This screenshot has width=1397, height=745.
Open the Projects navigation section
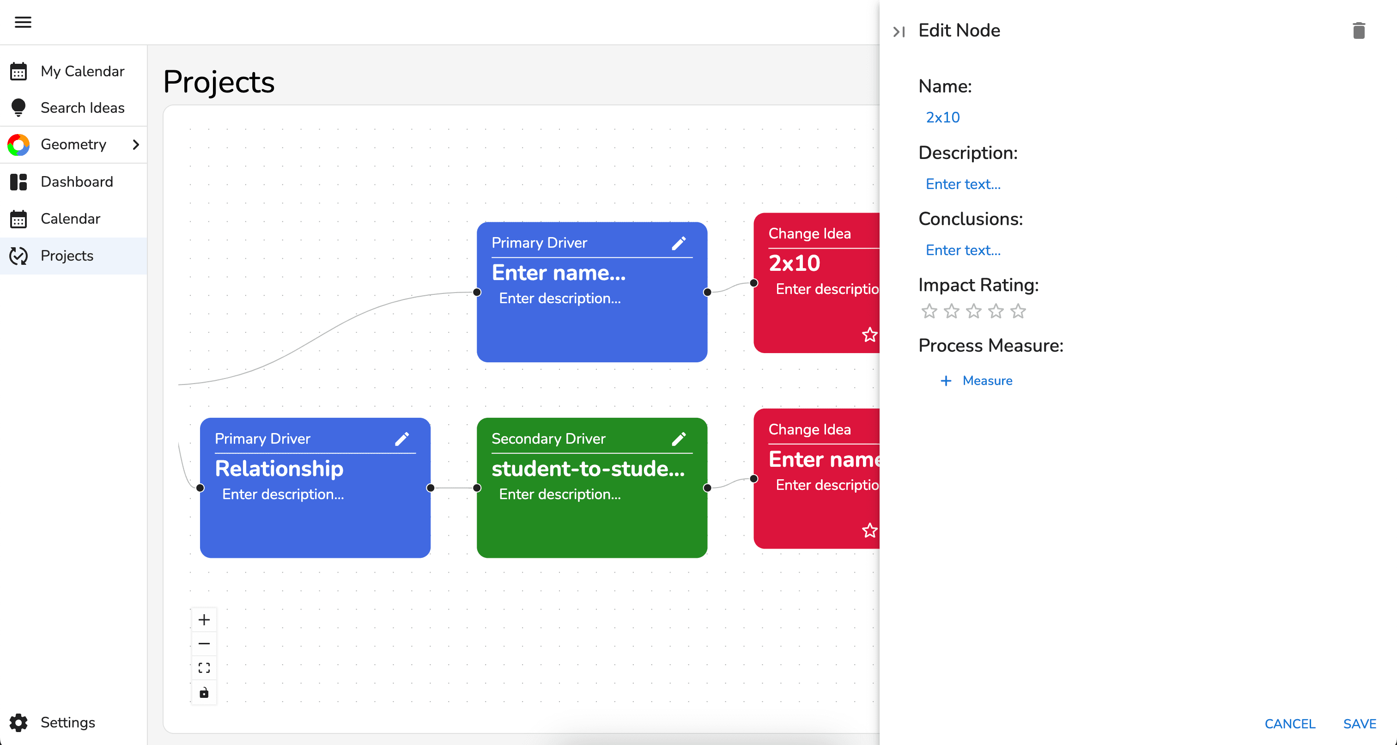click(67, 256)
